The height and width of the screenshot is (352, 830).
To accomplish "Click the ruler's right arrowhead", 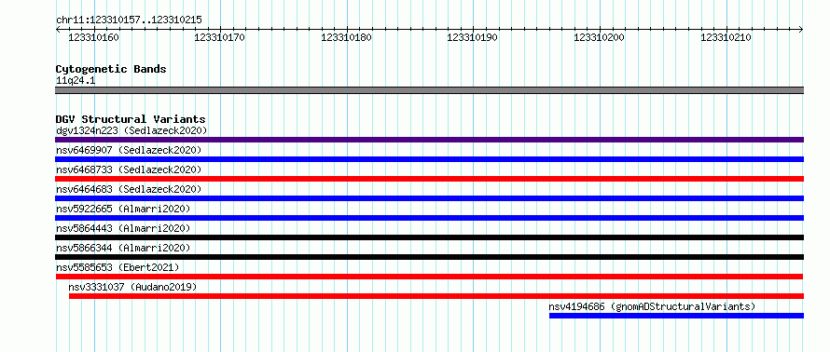I will (801, 30).
